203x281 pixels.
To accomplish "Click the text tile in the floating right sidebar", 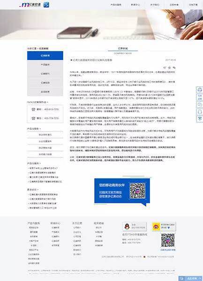I will 200,97.
